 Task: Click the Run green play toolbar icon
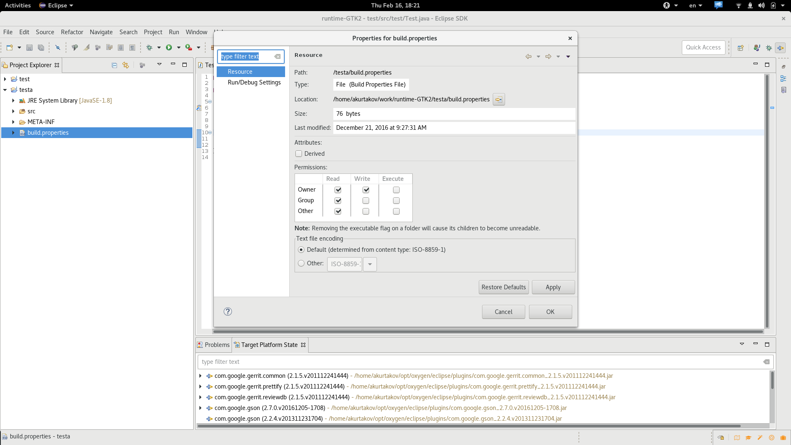click(x=169, y=48)
